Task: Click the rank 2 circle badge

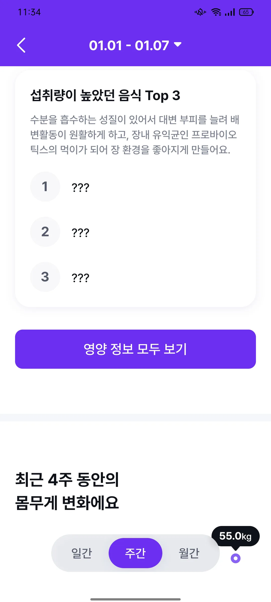Action: 45,232
